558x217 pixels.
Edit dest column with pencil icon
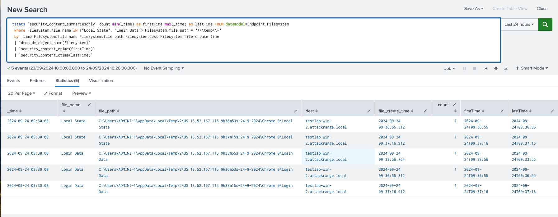click(x=369, y=111)
